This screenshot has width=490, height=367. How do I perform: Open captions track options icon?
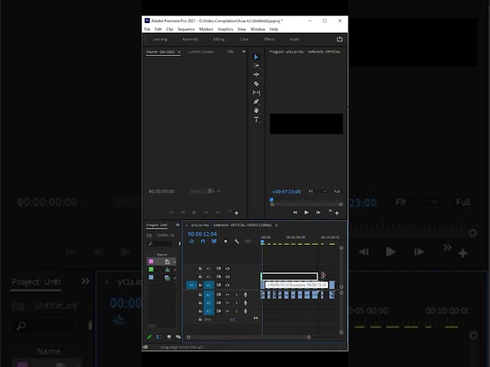pyautogui.click(x=248, y=242)
